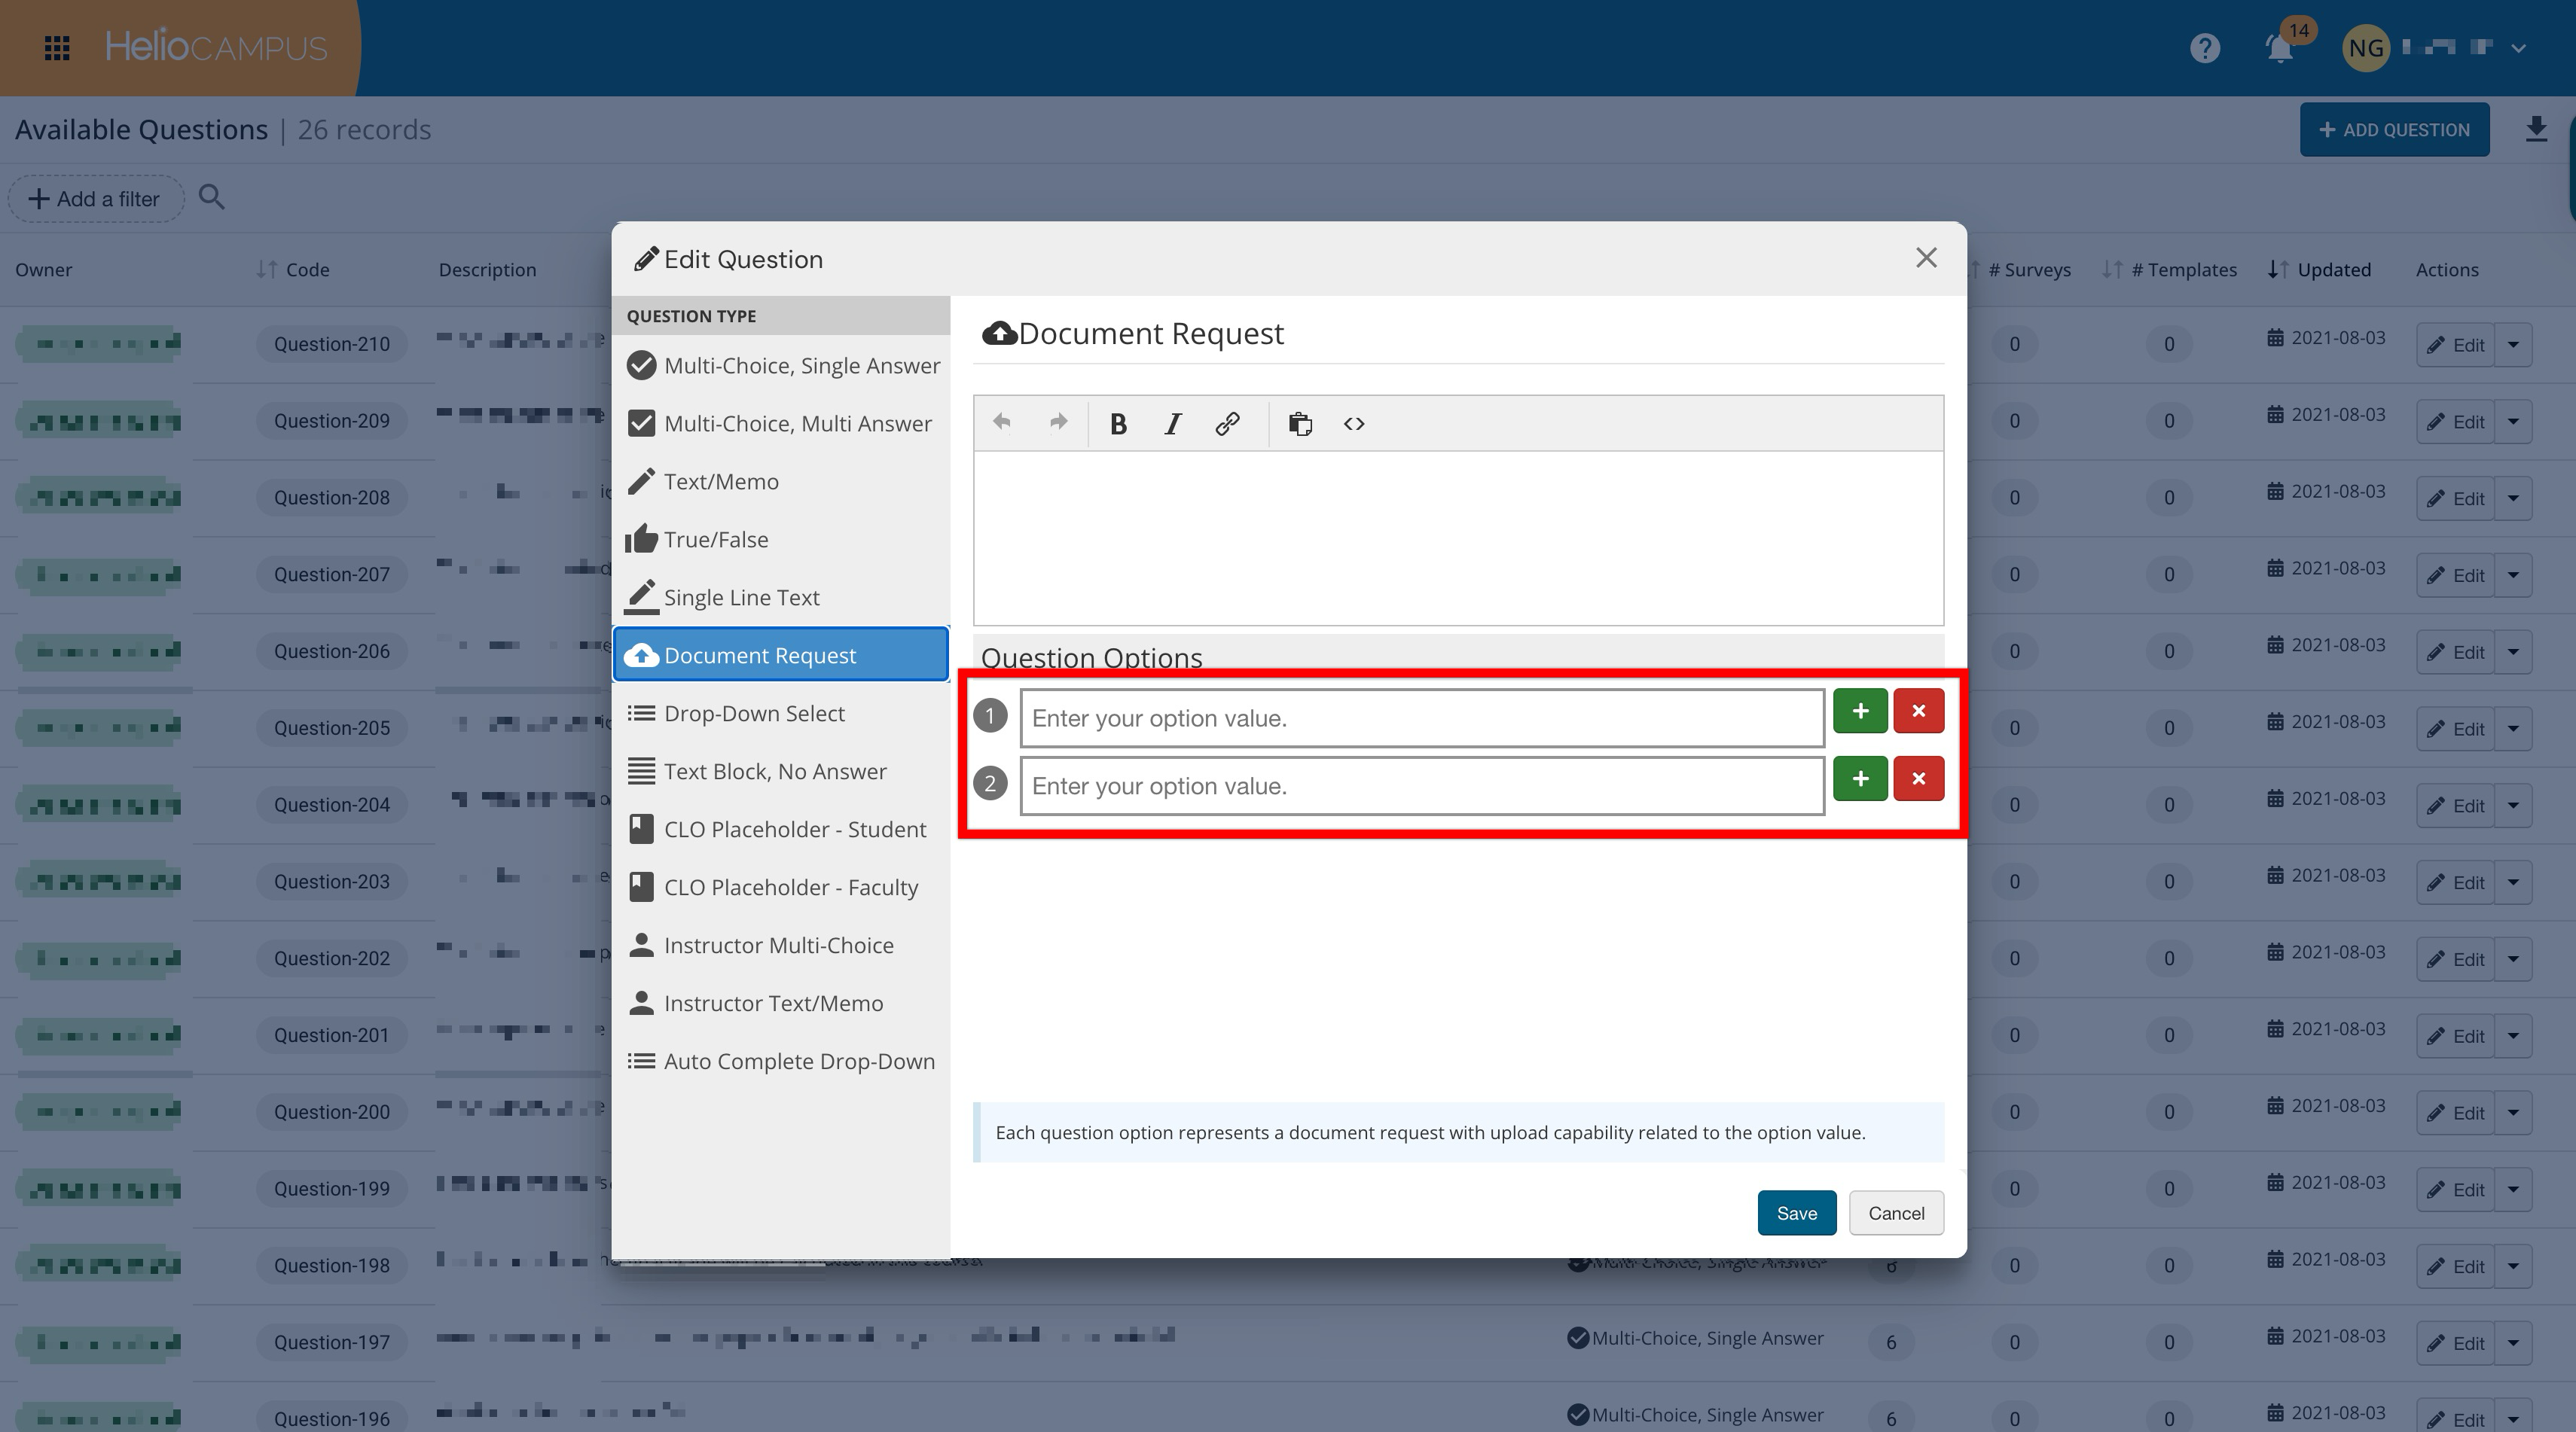
Task: Open Edit dropdown arrow for Question-210
Action: point(2513,345)
